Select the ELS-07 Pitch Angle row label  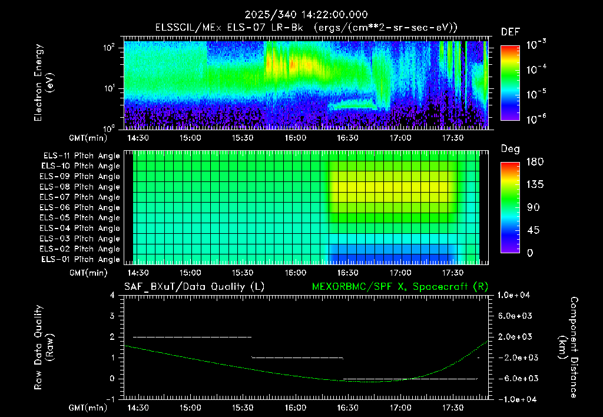(80, 197)
